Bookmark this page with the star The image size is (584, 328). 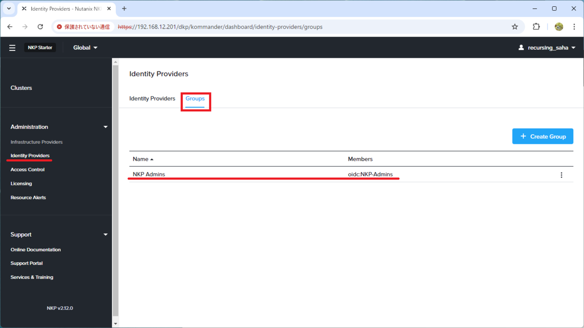click(x=515, y=27)
